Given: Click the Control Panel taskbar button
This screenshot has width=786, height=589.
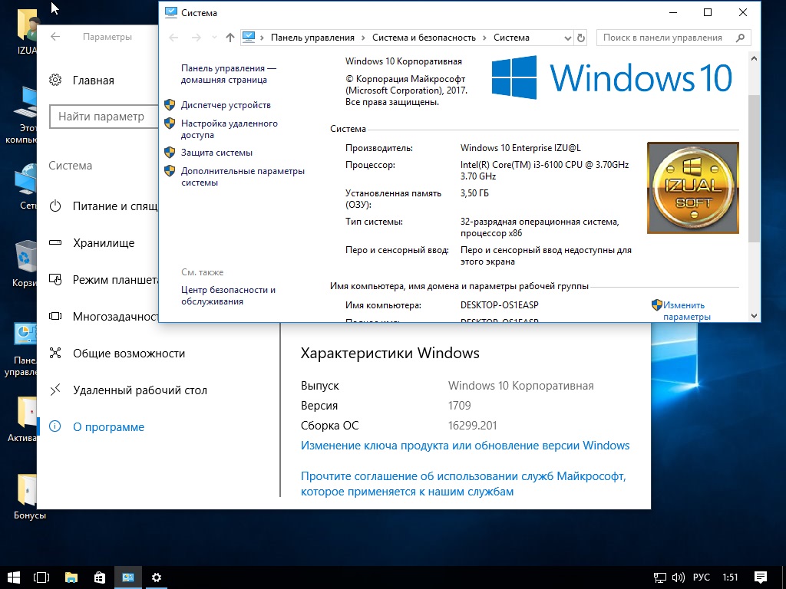Looking at the screenshot, I should [128, 577].
